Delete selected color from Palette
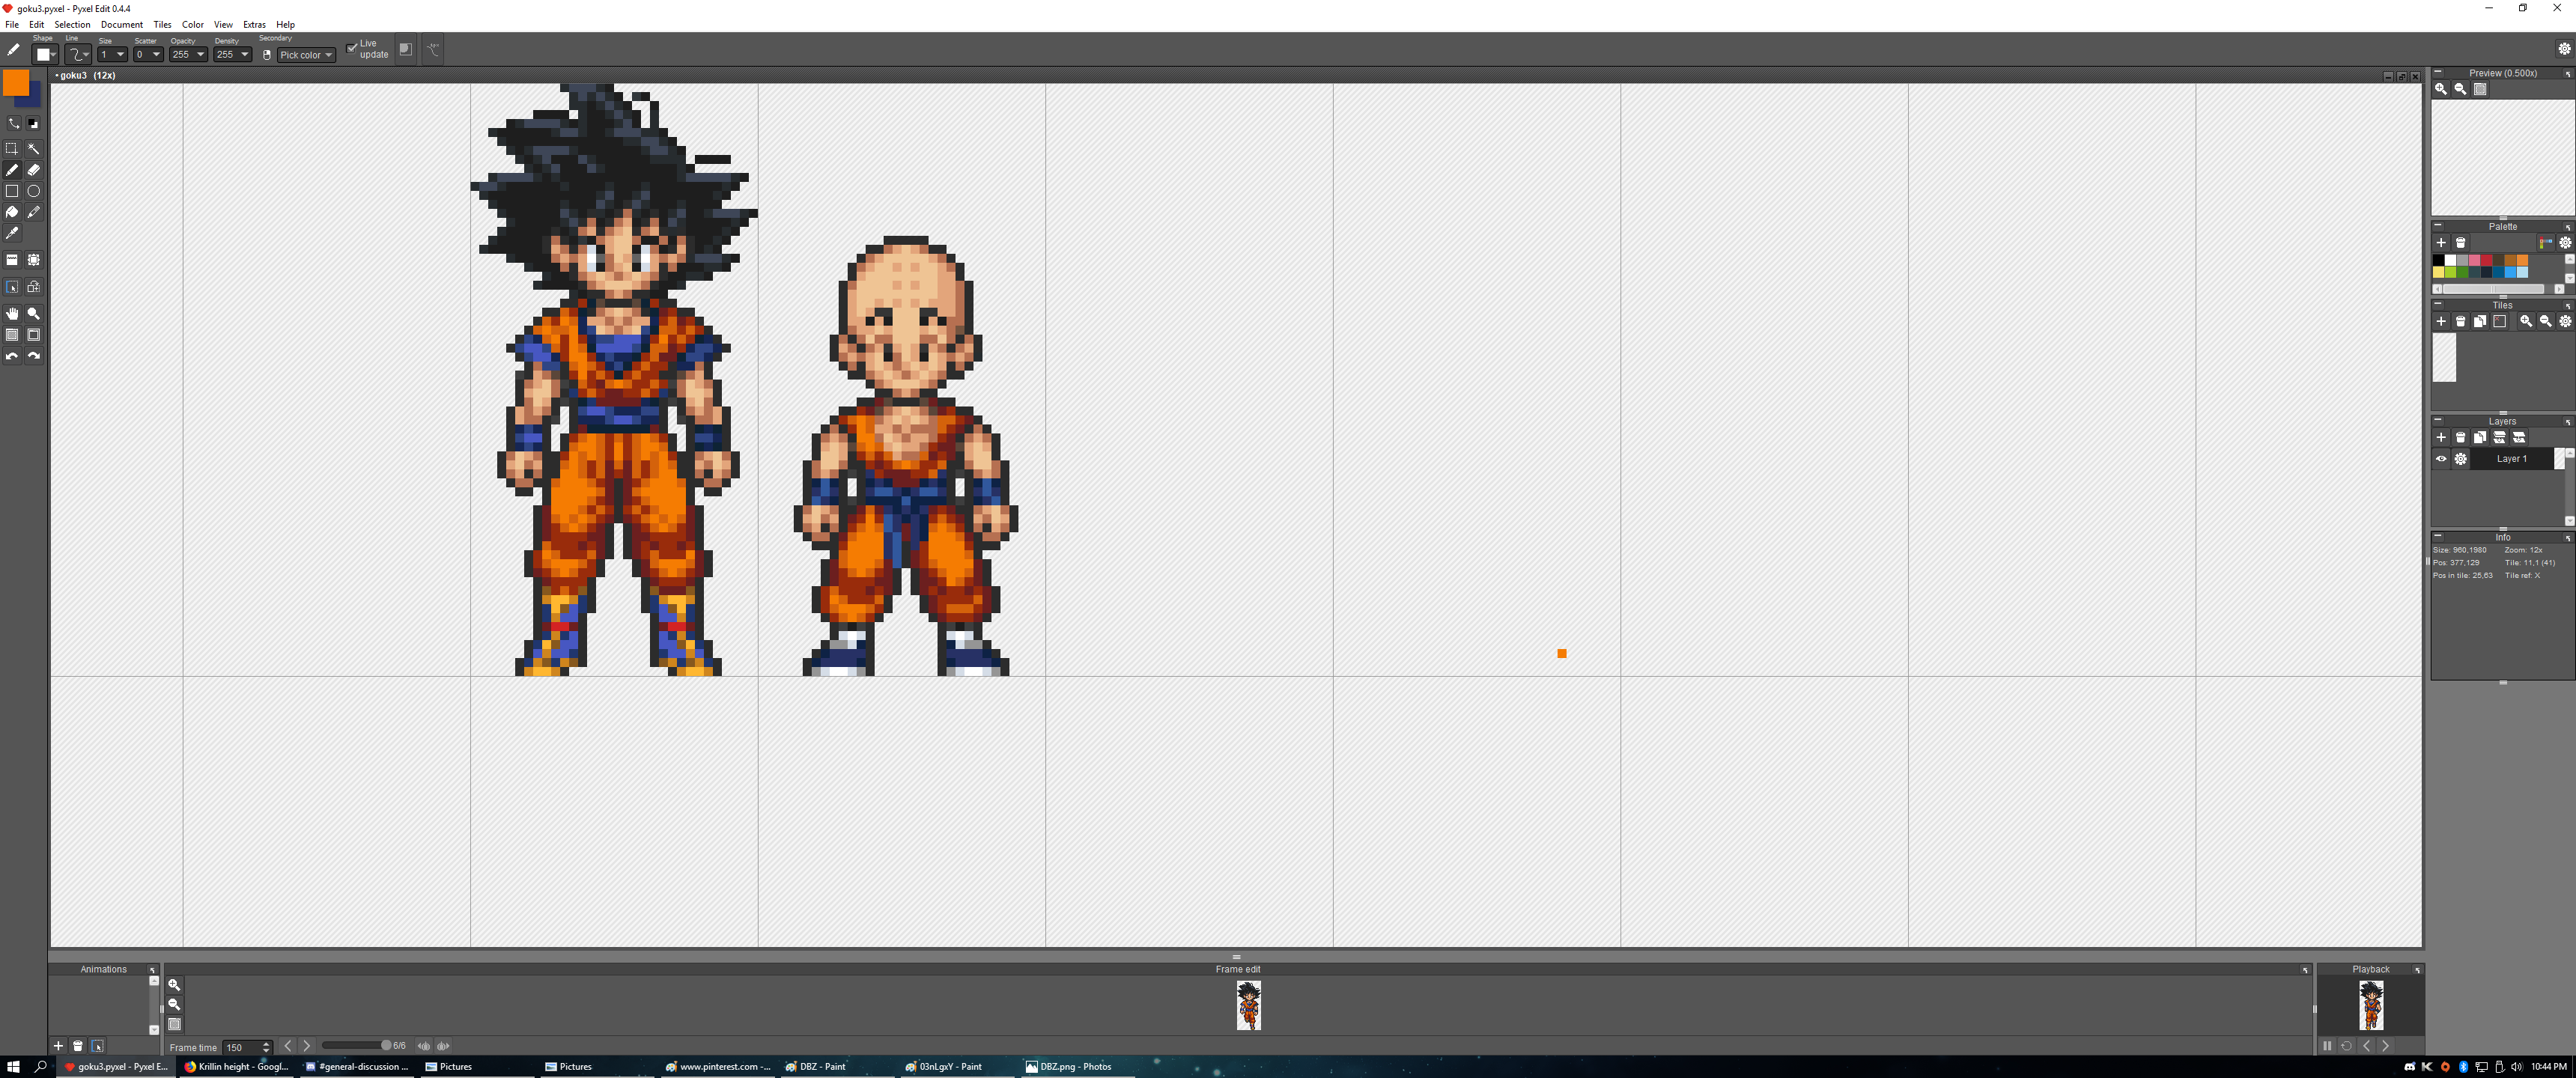Viewport: 2576px width, 1078px height. point(2460,243)
